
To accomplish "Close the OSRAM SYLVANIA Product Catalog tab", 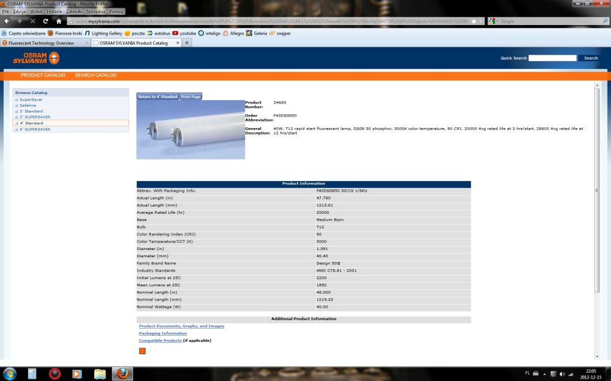I will 178,43.
